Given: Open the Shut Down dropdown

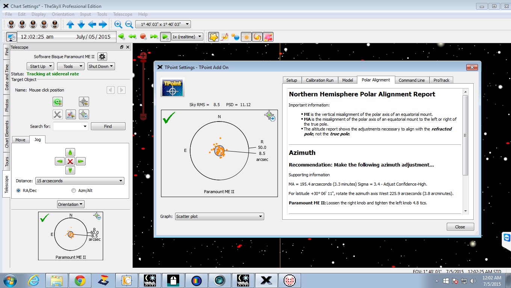Looking at the screenshot, I should pyautogui.click(x=101, y=66).
